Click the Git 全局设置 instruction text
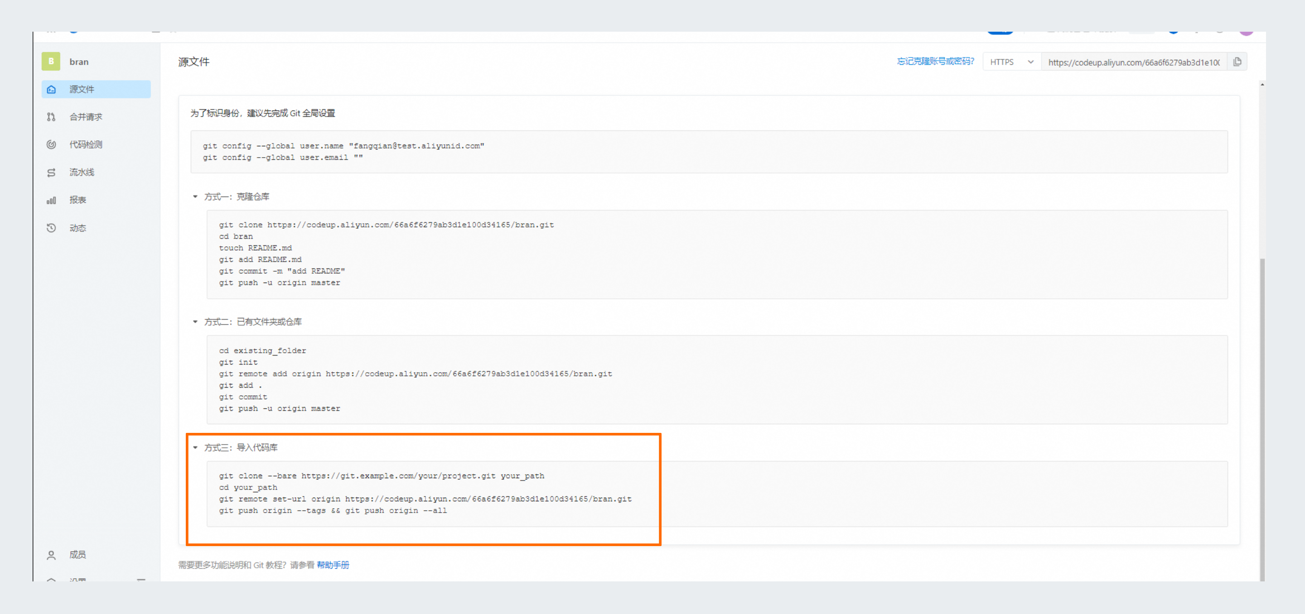This screenshot has height=614, width=1305. (x=262, y=113)
